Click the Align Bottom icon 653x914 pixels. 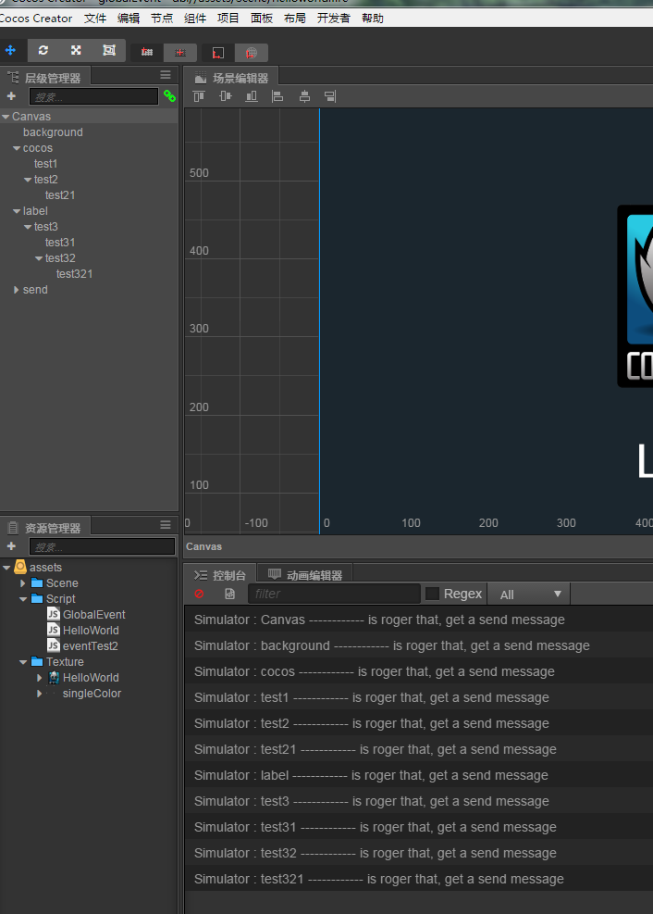click(x=252, y=96)
